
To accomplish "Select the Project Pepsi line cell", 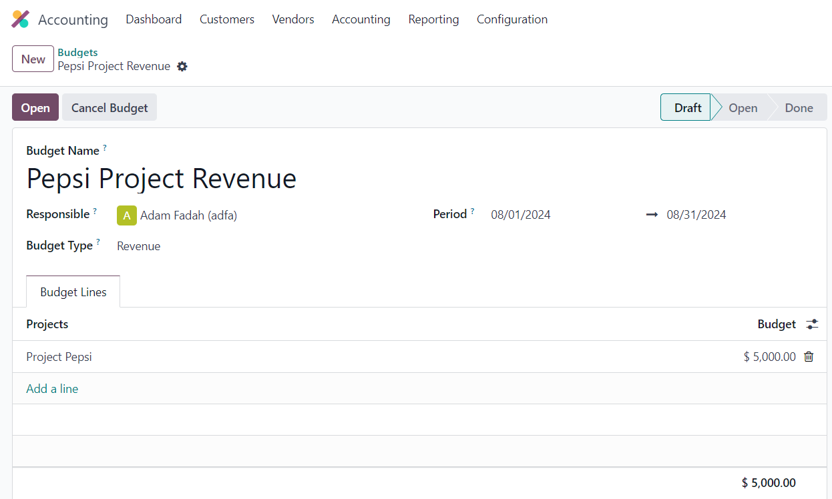I will 59,357.
